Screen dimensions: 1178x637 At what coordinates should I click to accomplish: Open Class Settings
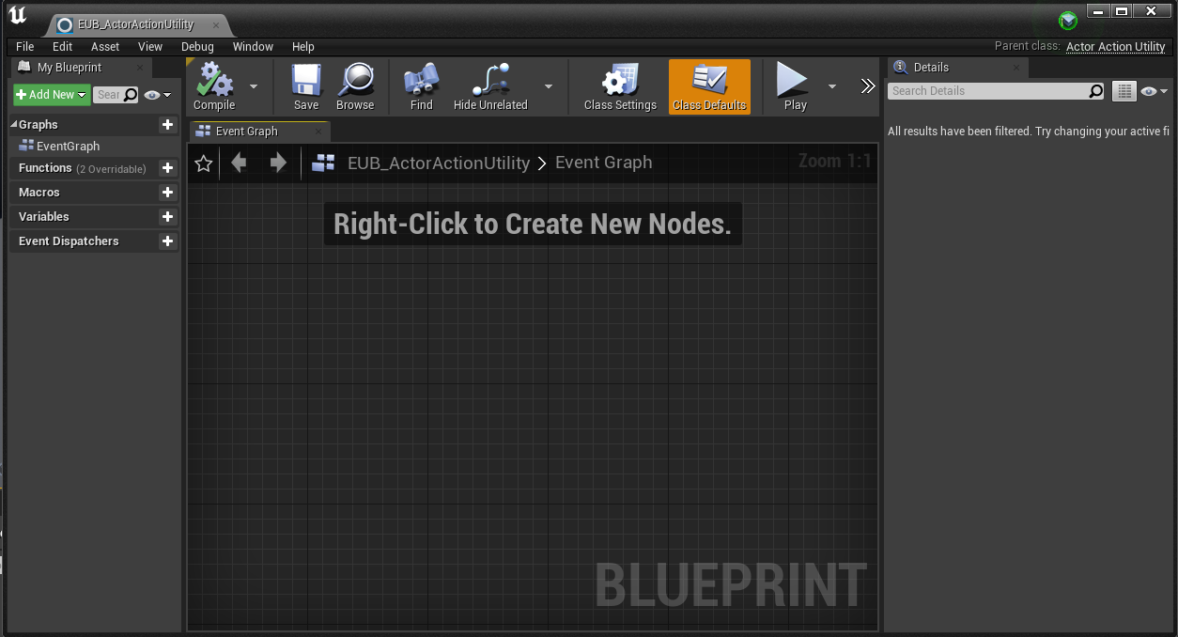[620, 86]
